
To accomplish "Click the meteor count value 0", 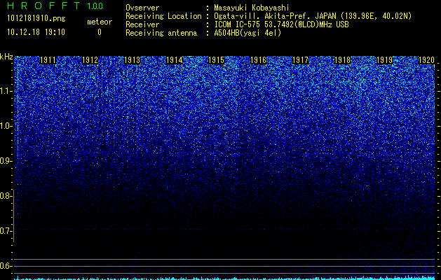I will pyautogui.click(x=100, y=32).
